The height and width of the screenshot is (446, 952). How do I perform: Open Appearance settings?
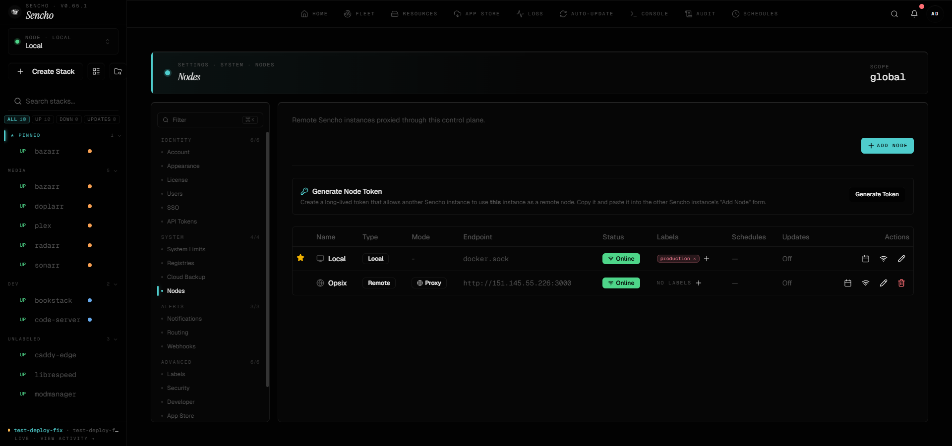point(183,166)
